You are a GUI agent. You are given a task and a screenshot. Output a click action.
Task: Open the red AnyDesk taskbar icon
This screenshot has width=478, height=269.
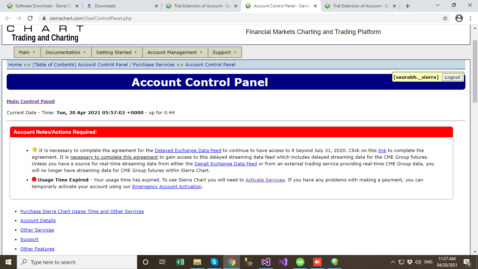[x=317, y=262]
